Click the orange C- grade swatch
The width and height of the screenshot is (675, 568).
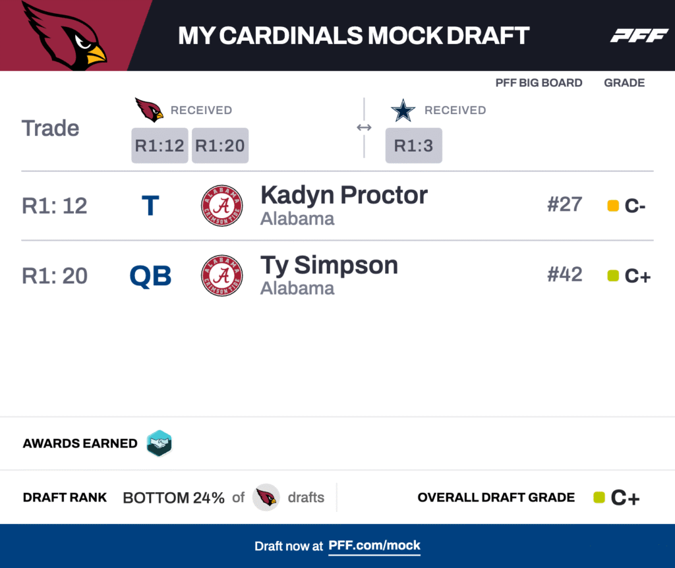[x=612, y=206]
